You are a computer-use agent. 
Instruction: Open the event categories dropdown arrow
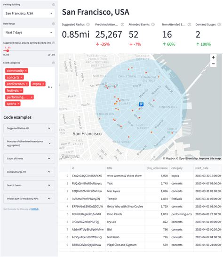tap(51, 87)
